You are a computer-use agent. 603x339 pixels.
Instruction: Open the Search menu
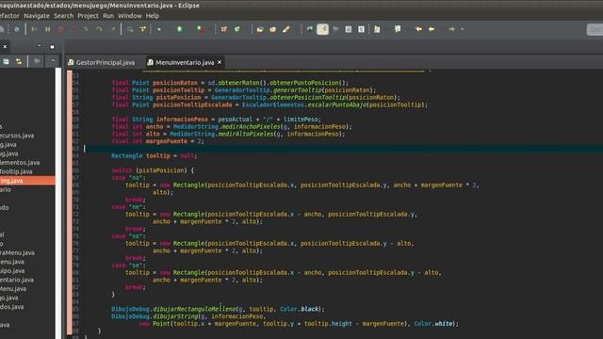pyautogui.click(x=63, y=16)
